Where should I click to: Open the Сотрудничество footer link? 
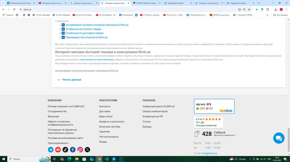(57, 111)
